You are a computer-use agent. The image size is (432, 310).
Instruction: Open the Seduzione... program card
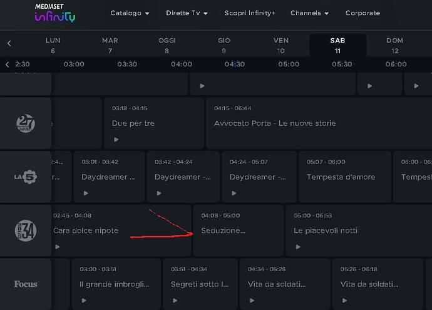239,230
